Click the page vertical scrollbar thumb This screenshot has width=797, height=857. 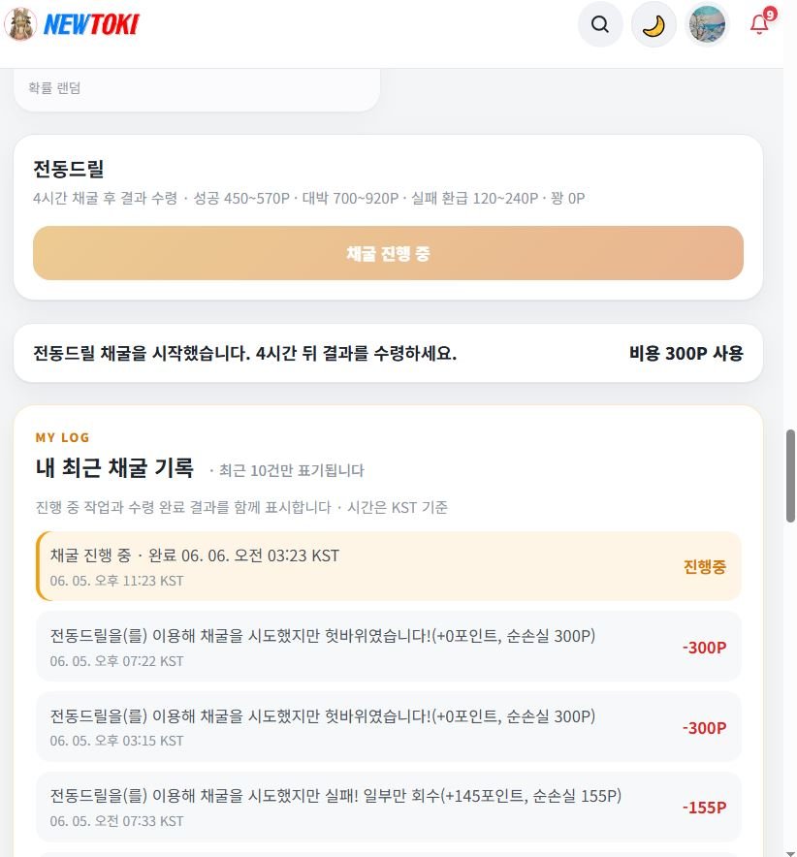tap(790, 476)
